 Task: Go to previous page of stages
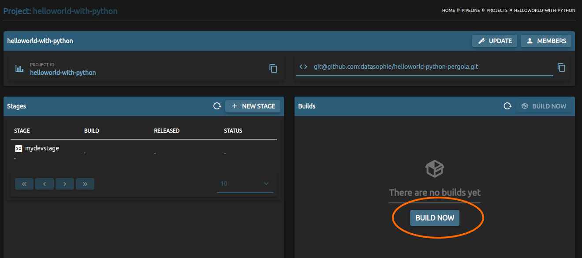[45, 184]
